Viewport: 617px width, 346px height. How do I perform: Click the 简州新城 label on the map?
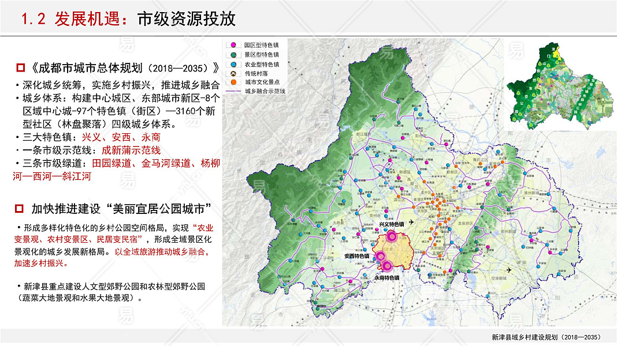click(x=508, y=231)
